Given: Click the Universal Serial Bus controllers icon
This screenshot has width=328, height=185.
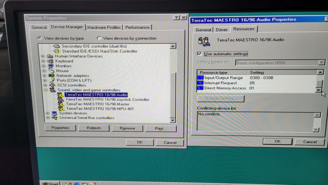Looking at the screenshot, I should [55, 118].
